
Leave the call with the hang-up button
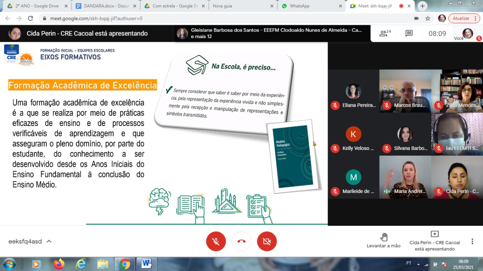click(241, 242)
